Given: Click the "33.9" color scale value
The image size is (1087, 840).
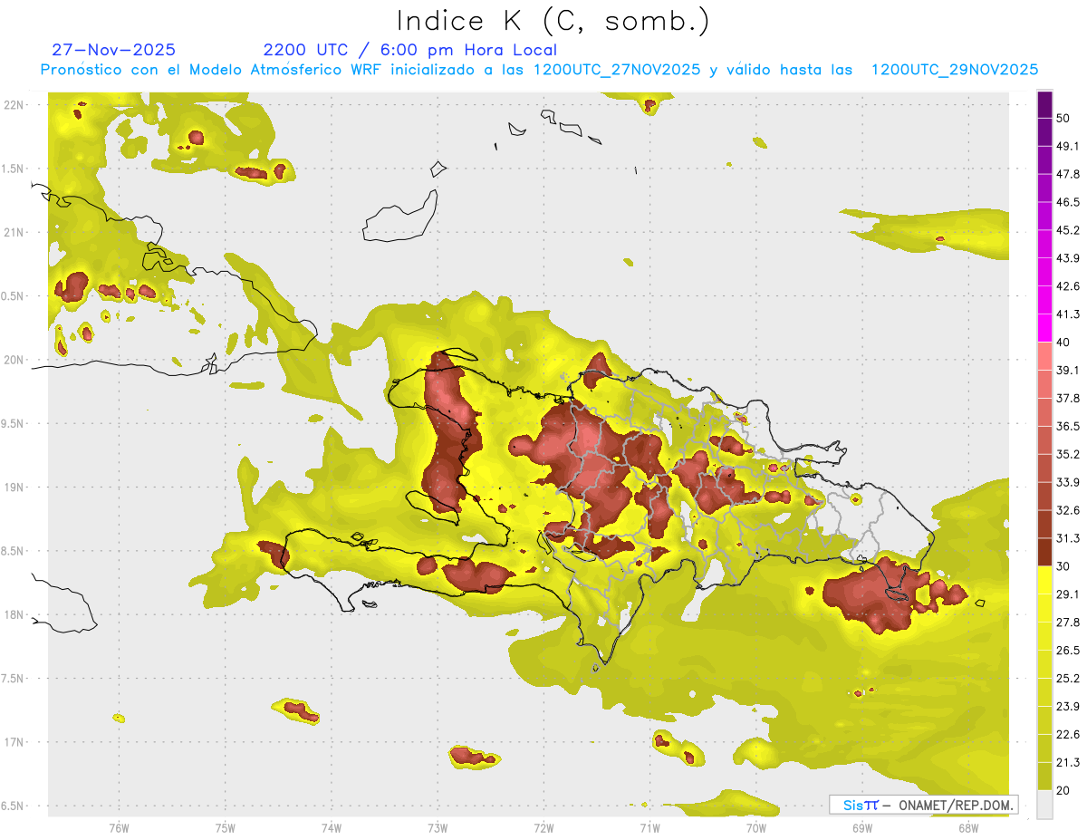Looking at the screenshot, I should click(1069, 482).
